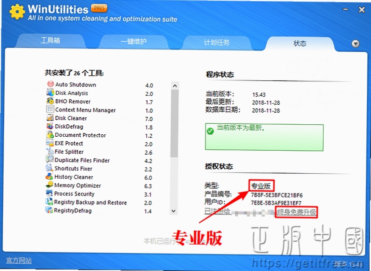This screenshot has height=271, width=371.
Task: Select the RegistryDefrag list entry
Action: 98,211
